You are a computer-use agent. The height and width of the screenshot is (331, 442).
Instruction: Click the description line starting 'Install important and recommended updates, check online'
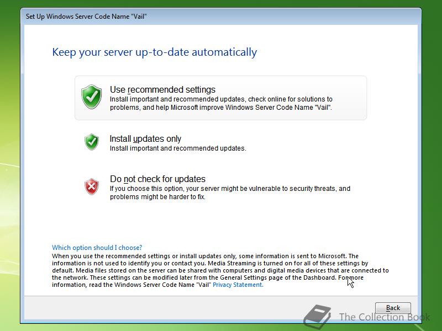(x=222, y=99)
